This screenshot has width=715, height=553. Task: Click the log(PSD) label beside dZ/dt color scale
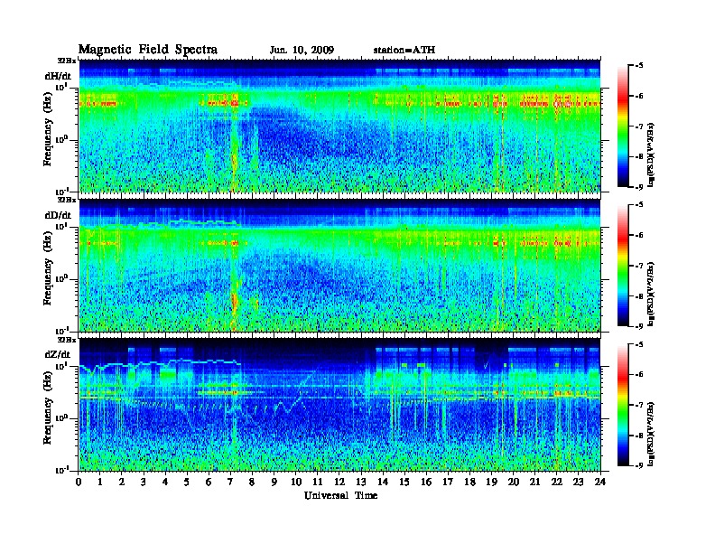click(651, 433)
